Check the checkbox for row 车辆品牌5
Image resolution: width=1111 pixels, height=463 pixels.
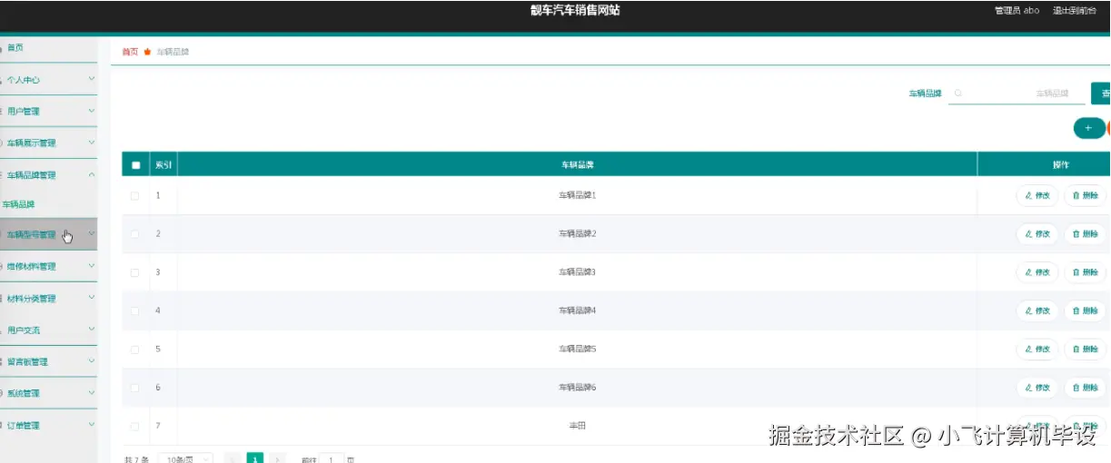[135, 350]
